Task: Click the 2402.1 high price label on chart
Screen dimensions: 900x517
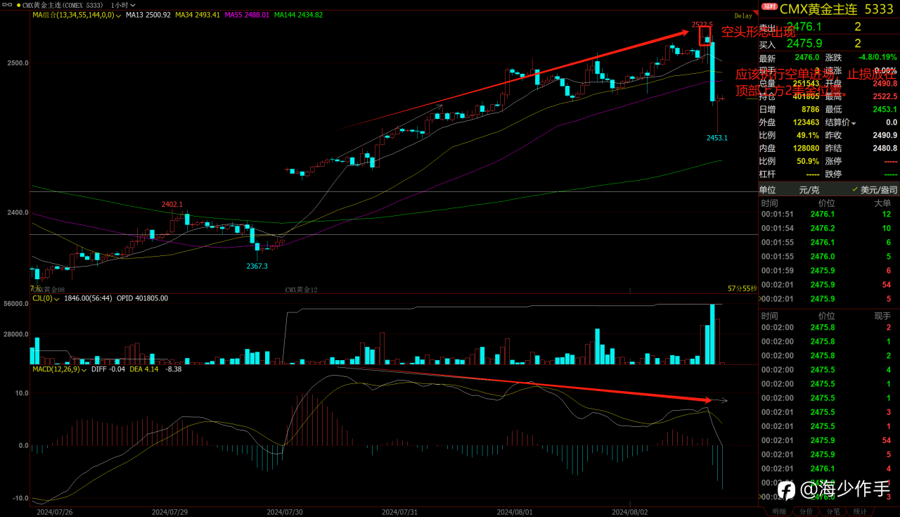Action: point(172,205)
